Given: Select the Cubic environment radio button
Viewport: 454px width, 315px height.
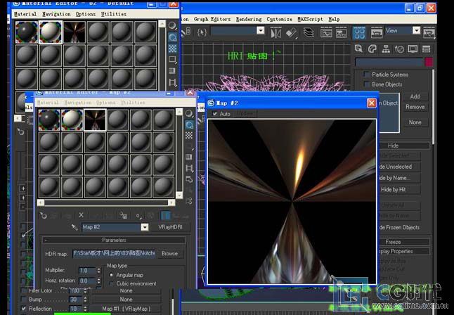Looking at the screenshot, I should [111, 284].
